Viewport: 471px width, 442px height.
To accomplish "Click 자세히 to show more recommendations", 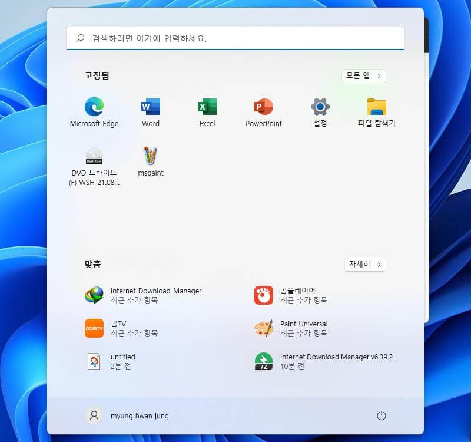I will [x=365, y=264].
